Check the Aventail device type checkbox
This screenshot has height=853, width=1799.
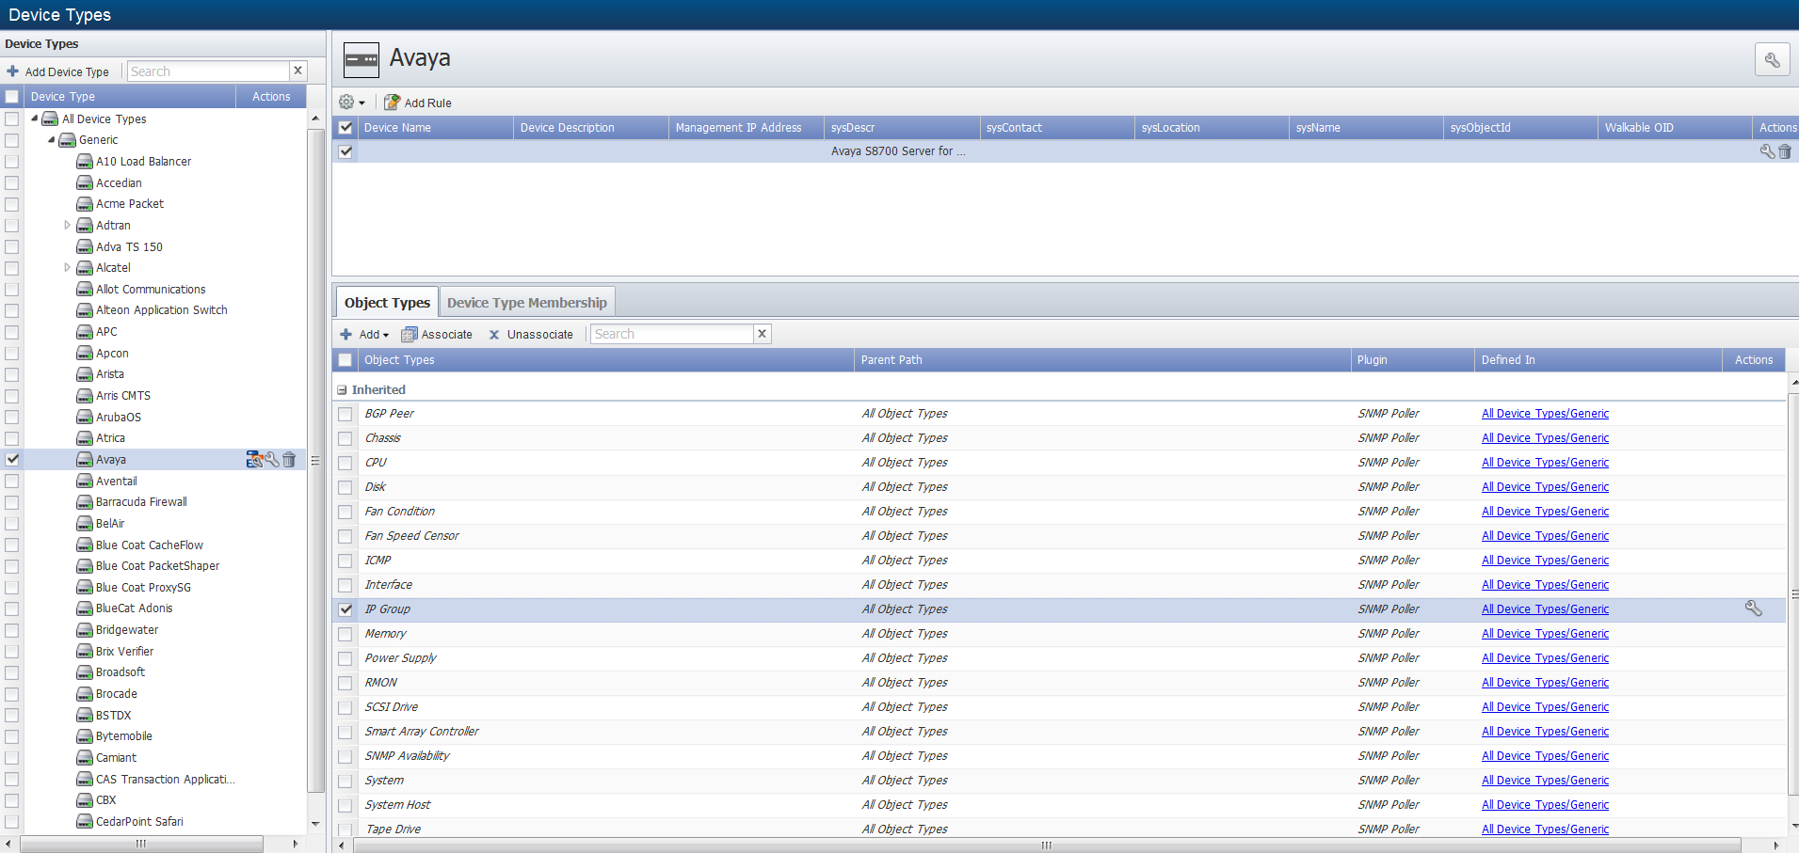pos(12,482)
